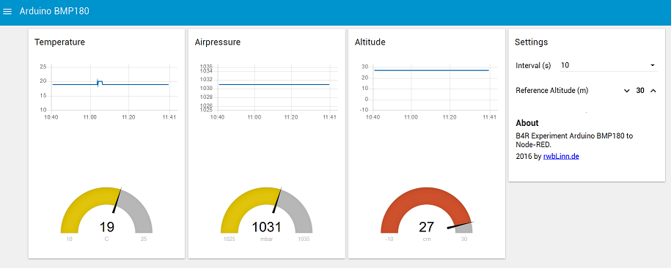
Task: Click the Reference Altitude (m) label
Action: click(551, 91)
